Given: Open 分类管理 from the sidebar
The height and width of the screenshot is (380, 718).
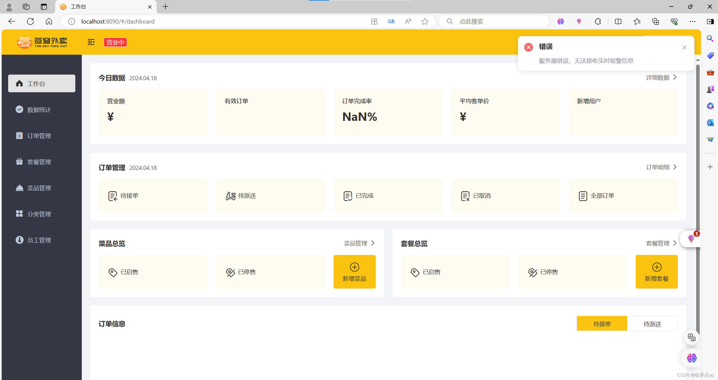Looking at the screenshot, I should (39, 214).
